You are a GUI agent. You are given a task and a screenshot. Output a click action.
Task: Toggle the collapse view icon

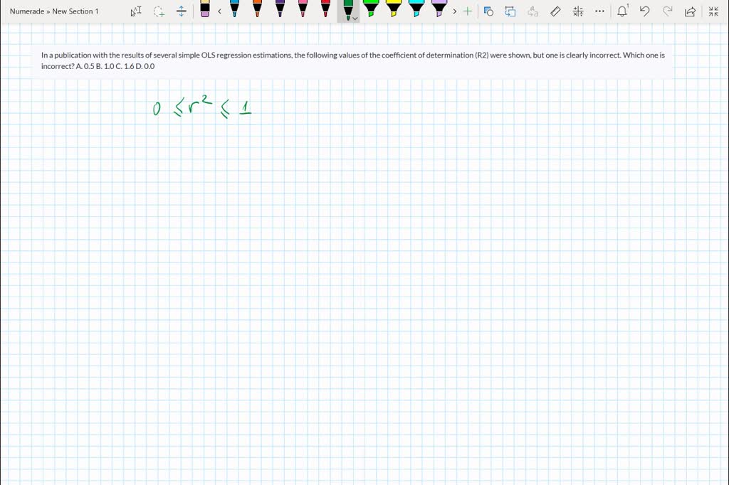tap(713, 11)
